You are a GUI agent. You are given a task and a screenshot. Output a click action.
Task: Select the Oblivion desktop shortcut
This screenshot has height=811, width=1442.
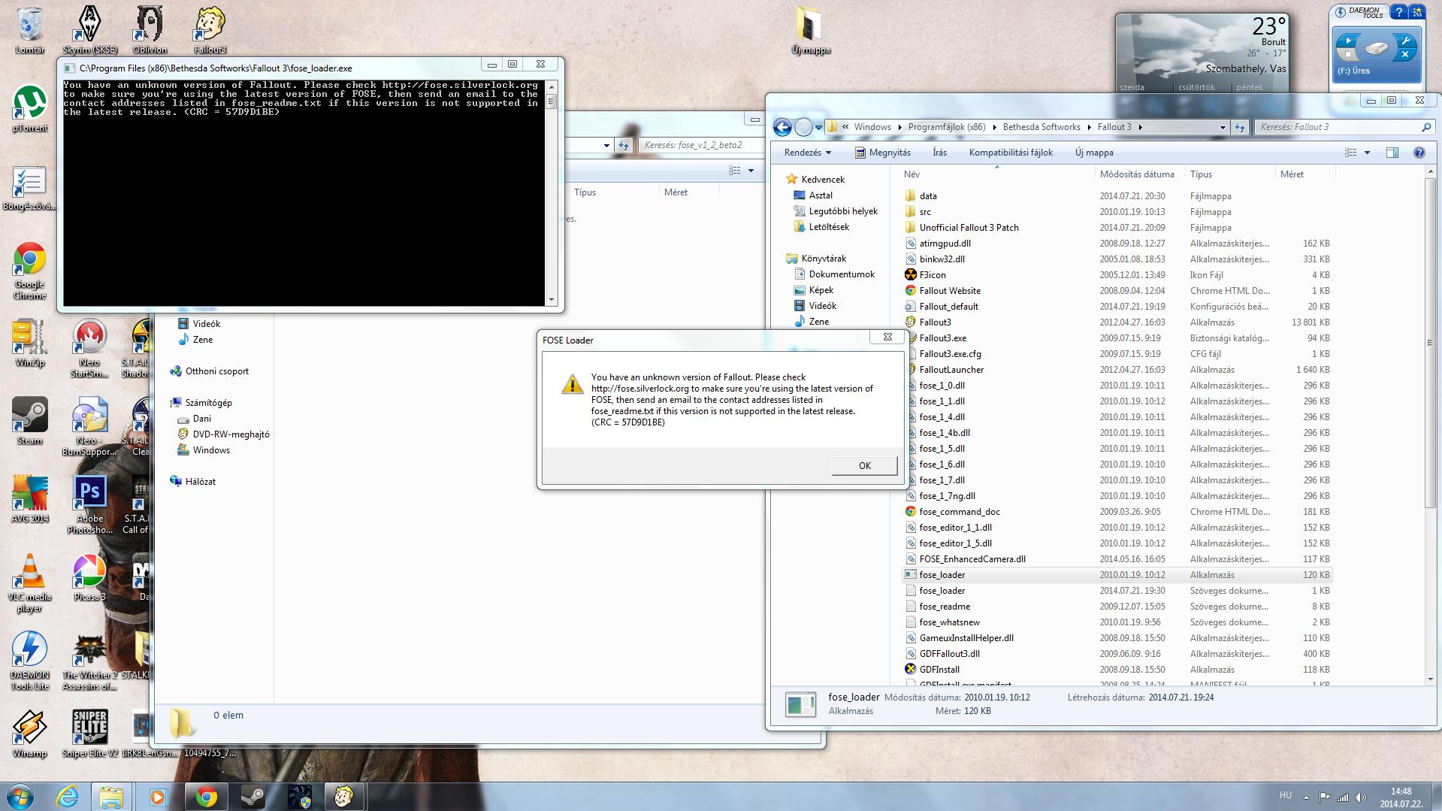pos(150,30)
